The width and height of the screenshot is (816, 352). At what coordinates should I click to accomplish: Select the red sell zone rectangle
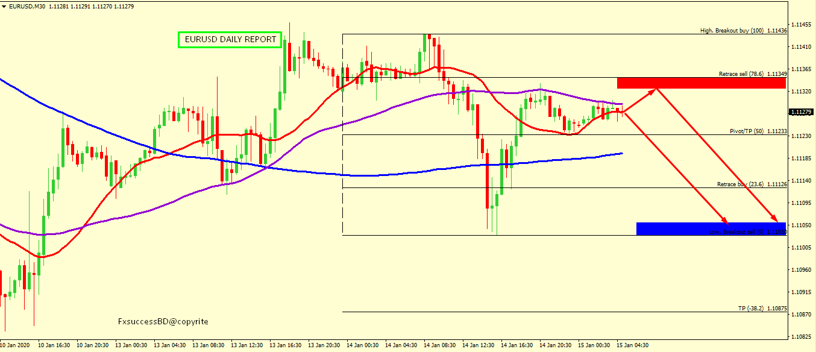tap(701, 83)
